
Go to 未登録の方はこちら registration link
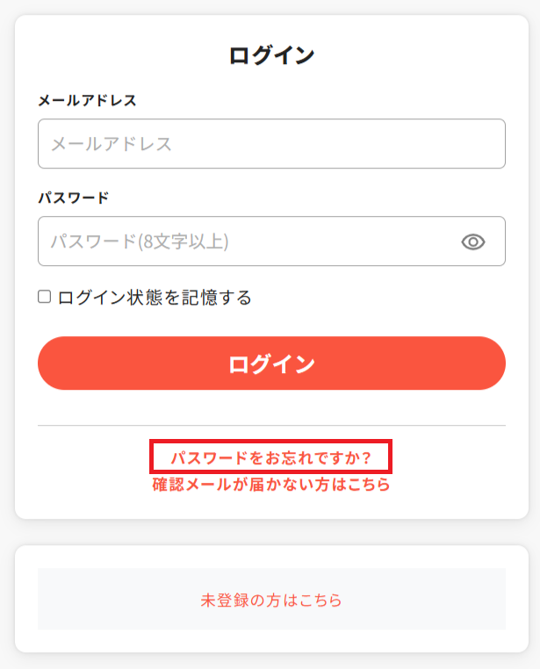pyautogui.click(x=270, y=601)
